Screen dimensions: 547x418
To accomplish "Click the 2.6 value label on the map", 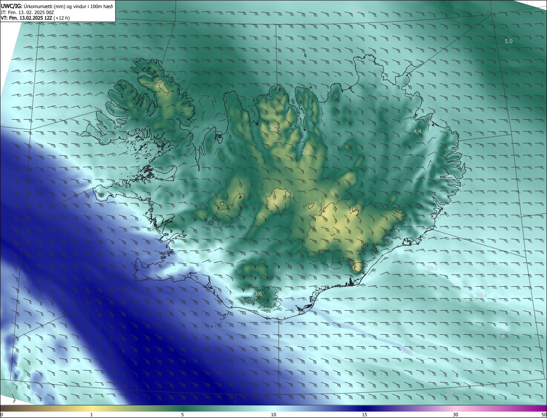I will pyautogui.click(x=306, y=152).
